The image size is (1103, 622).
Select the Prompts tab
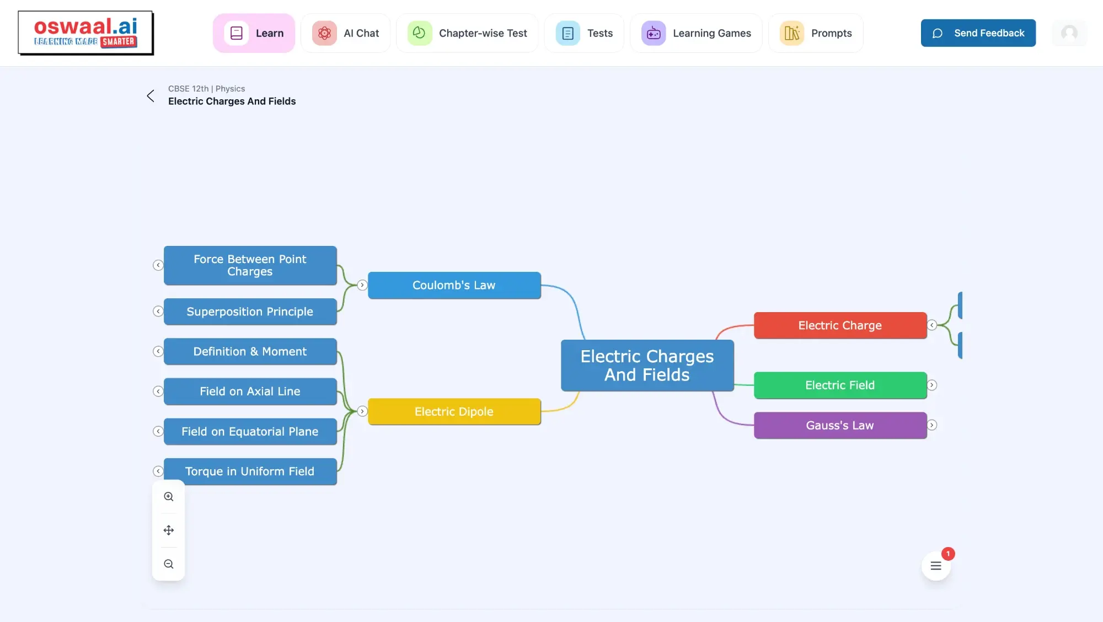click(816, 33)
